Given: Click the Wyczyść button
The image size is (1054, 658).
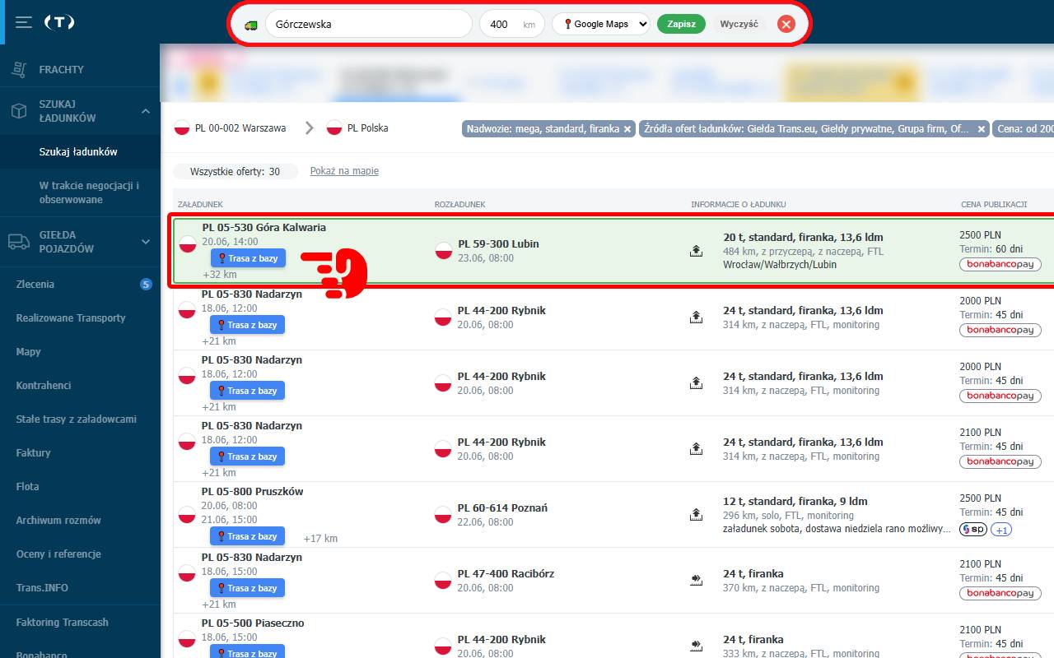Looking at the screenshot, I should (x=739, y=24).
